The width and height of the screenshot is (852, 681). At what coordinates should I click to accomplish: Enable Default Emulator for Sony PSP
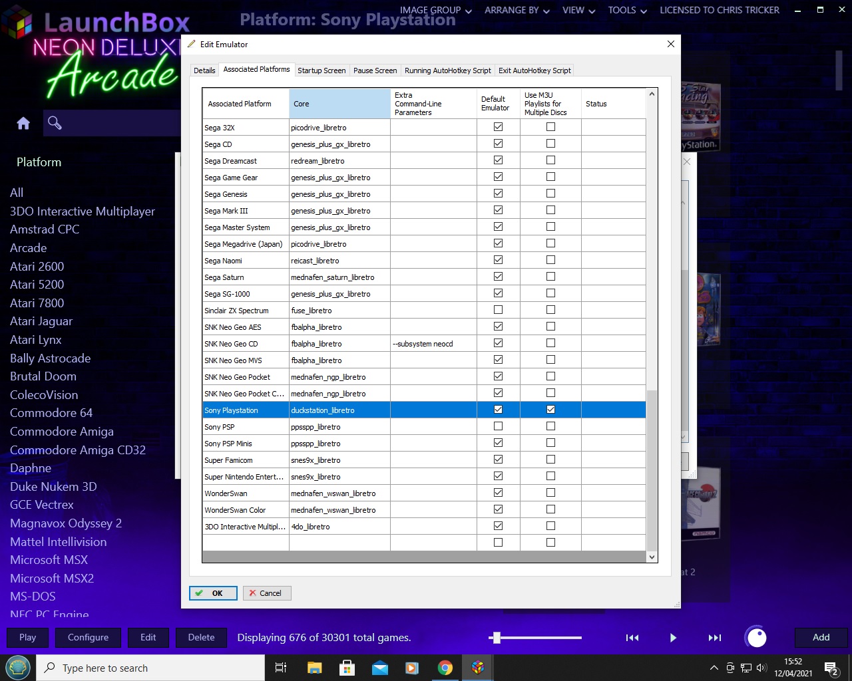(x=498, y=426)
